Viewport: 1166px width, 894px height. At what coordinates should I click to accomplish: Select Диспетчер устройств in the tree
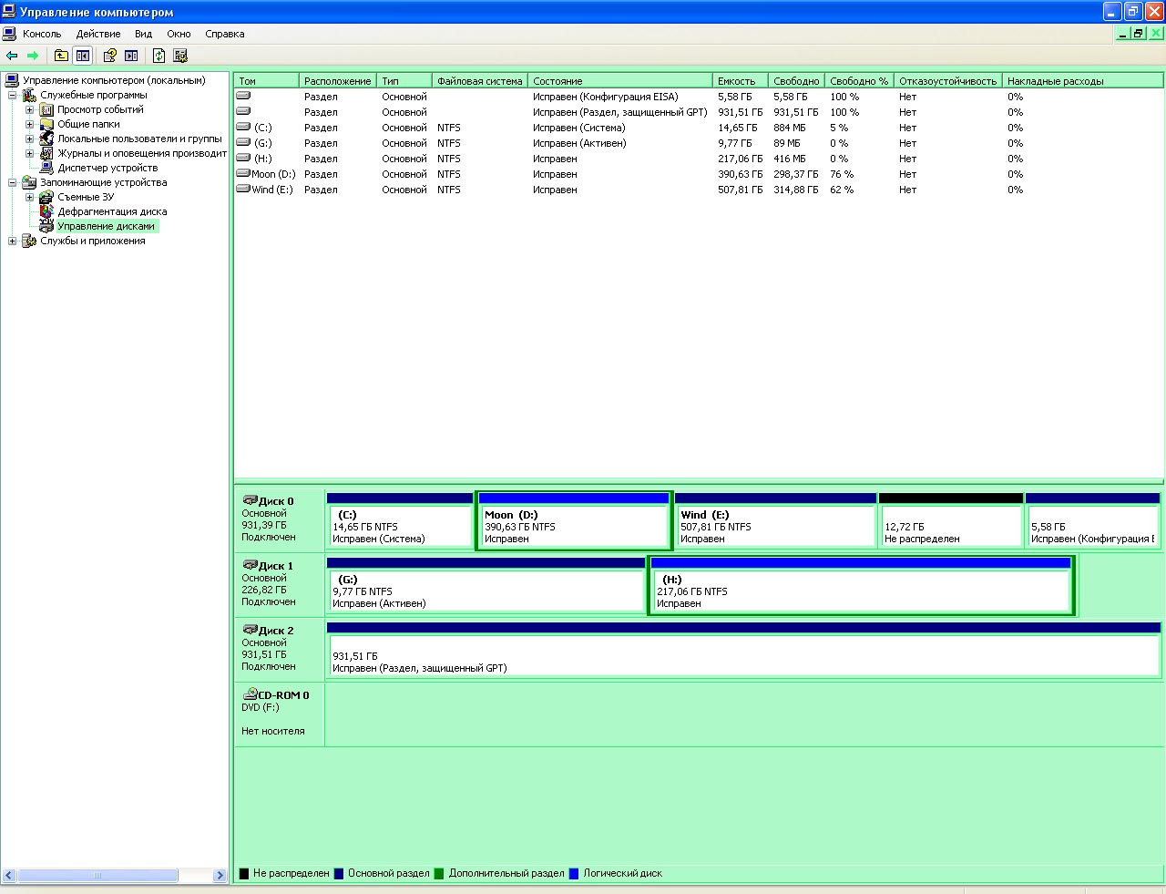(107, 168)
